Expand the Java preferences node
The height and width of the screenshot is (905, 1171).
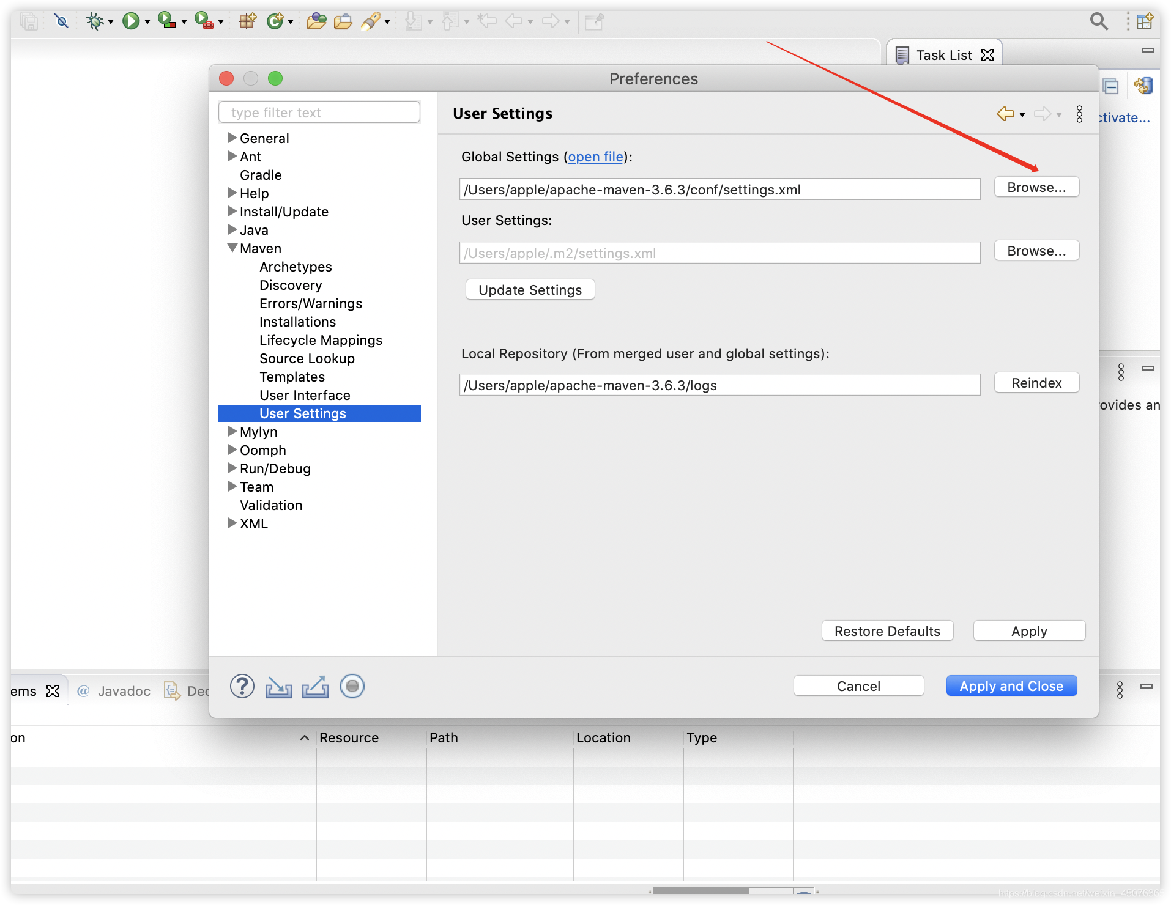point(232,229)
